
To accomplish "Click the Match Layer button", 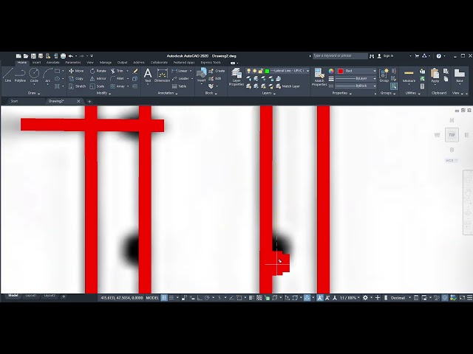I will point(287,86).
